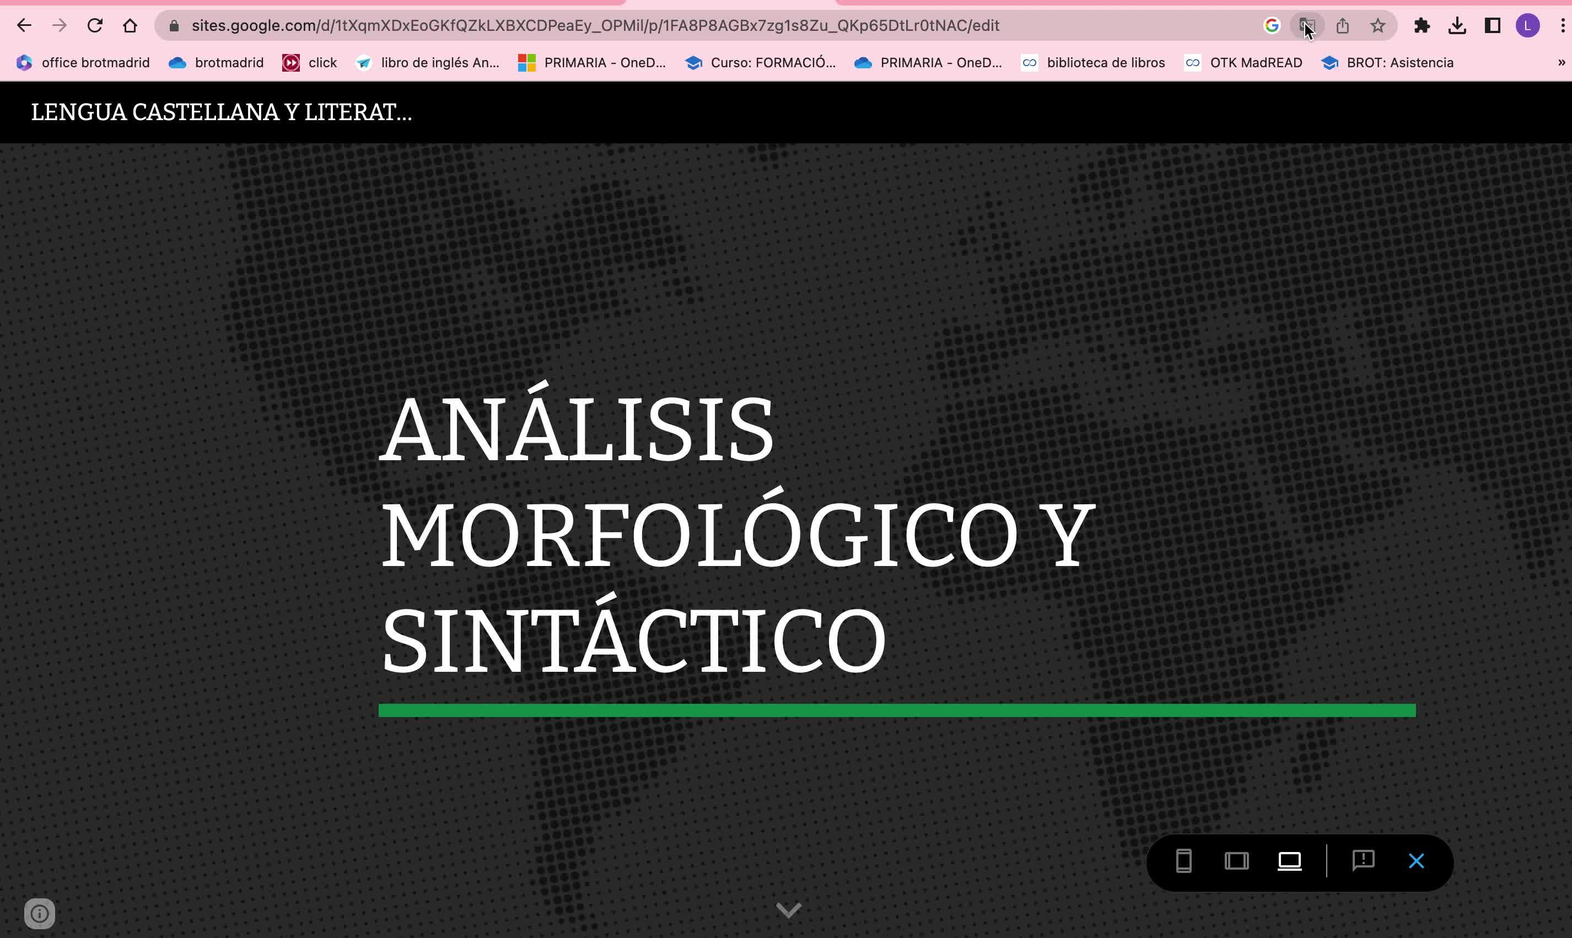
Task: Click the address bar URL
Action: click(x=594, y=26)
